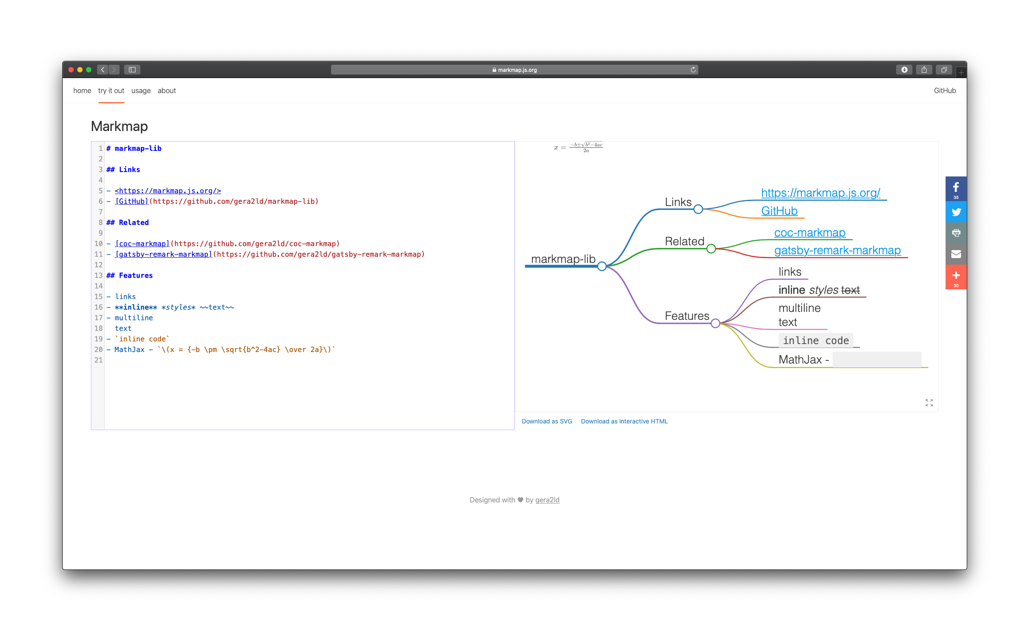Viewport: 1029px width, 633px height.
Task: Open Safari downloads icon
Action: [904, 70]
